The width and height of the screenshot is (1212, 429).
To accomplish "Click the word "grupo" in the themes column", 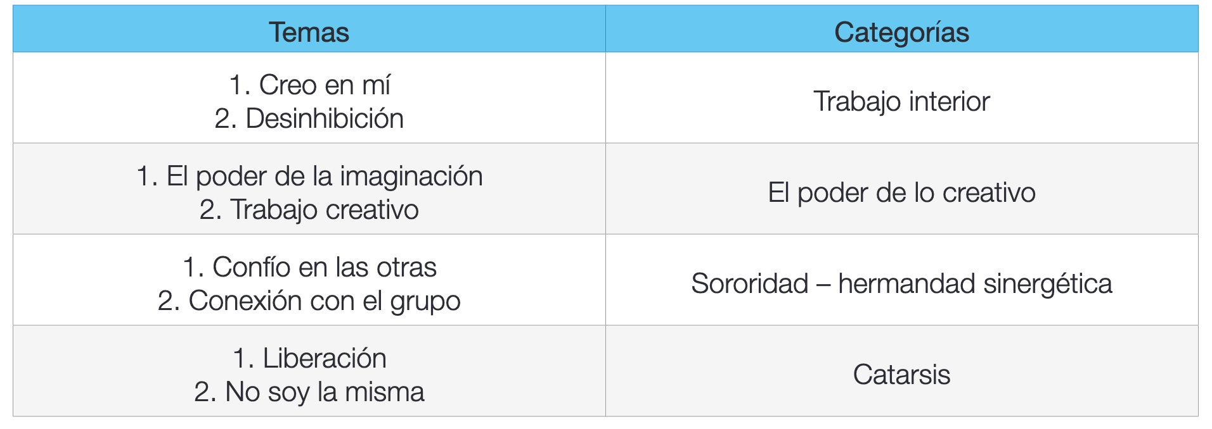I will pyautogui.click(x=425, y=302).
